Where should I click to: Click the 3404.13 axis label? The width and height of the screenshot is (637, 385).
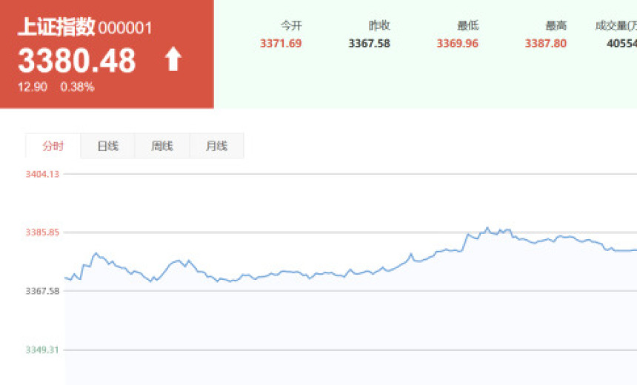[43, 174]
